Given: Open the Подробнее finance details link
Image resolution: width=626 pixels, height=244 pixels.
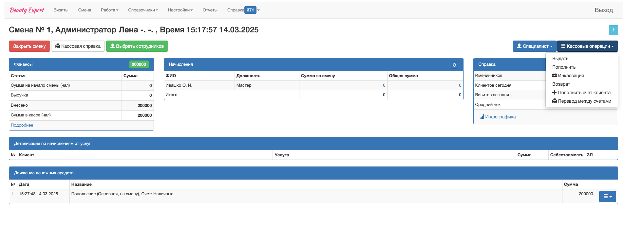Looking at the screenshot, I should tap(22, 125).
